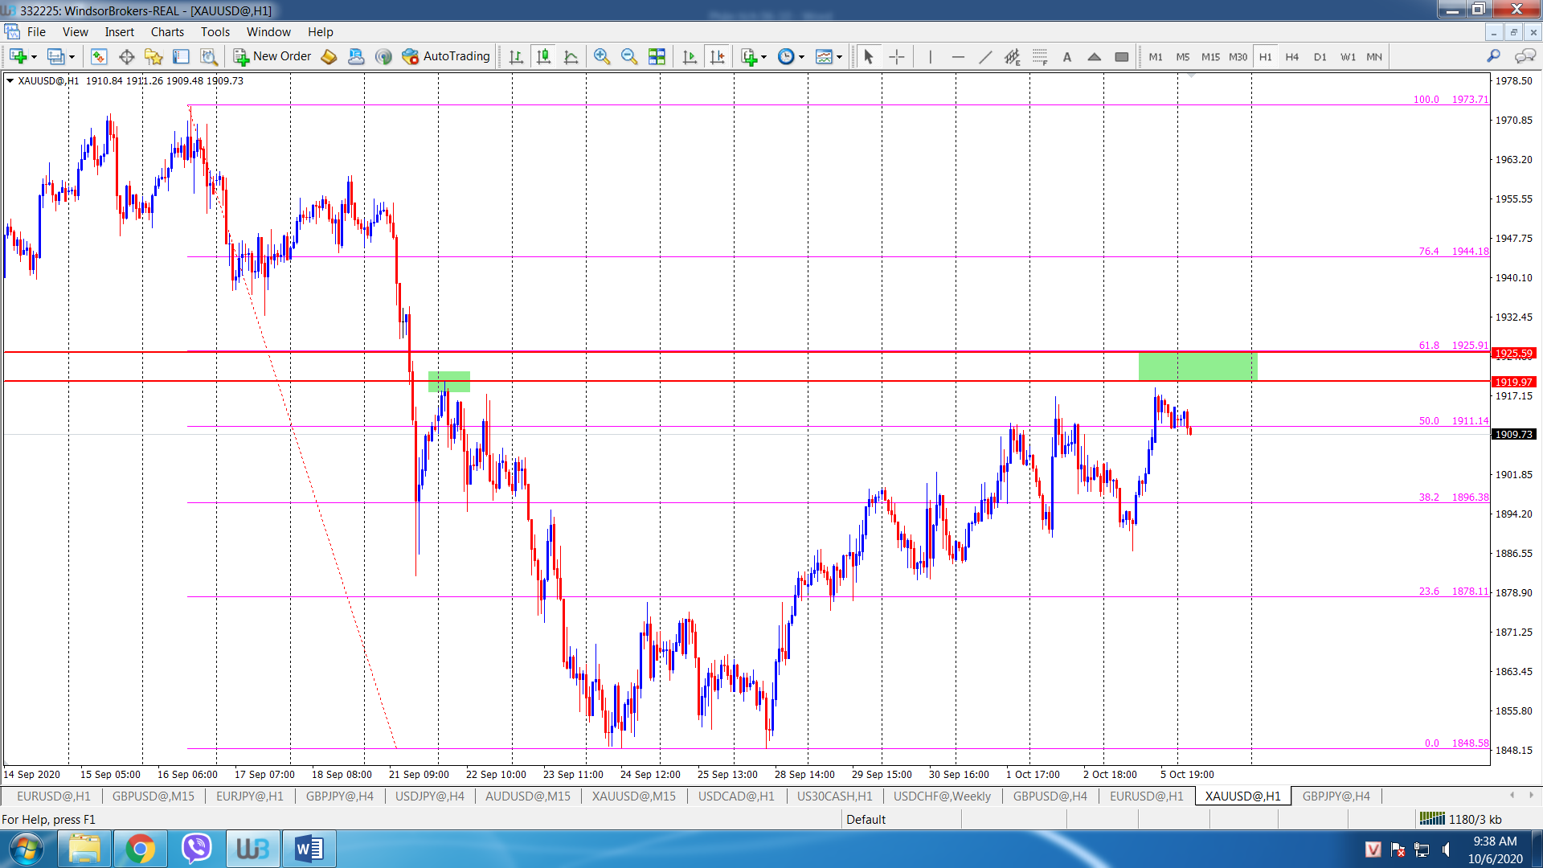Open the File menu

tap(36, 32)
